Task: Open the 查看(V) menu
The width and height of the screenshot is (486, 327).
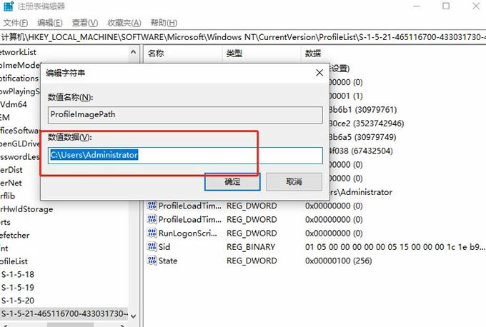Action: [85, 23]
